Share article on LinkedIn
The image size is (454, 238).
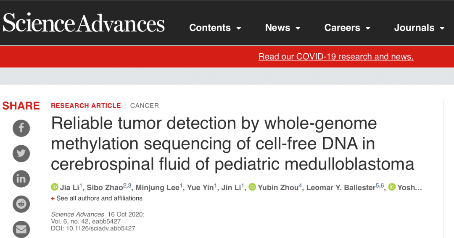tap(21, 179)
